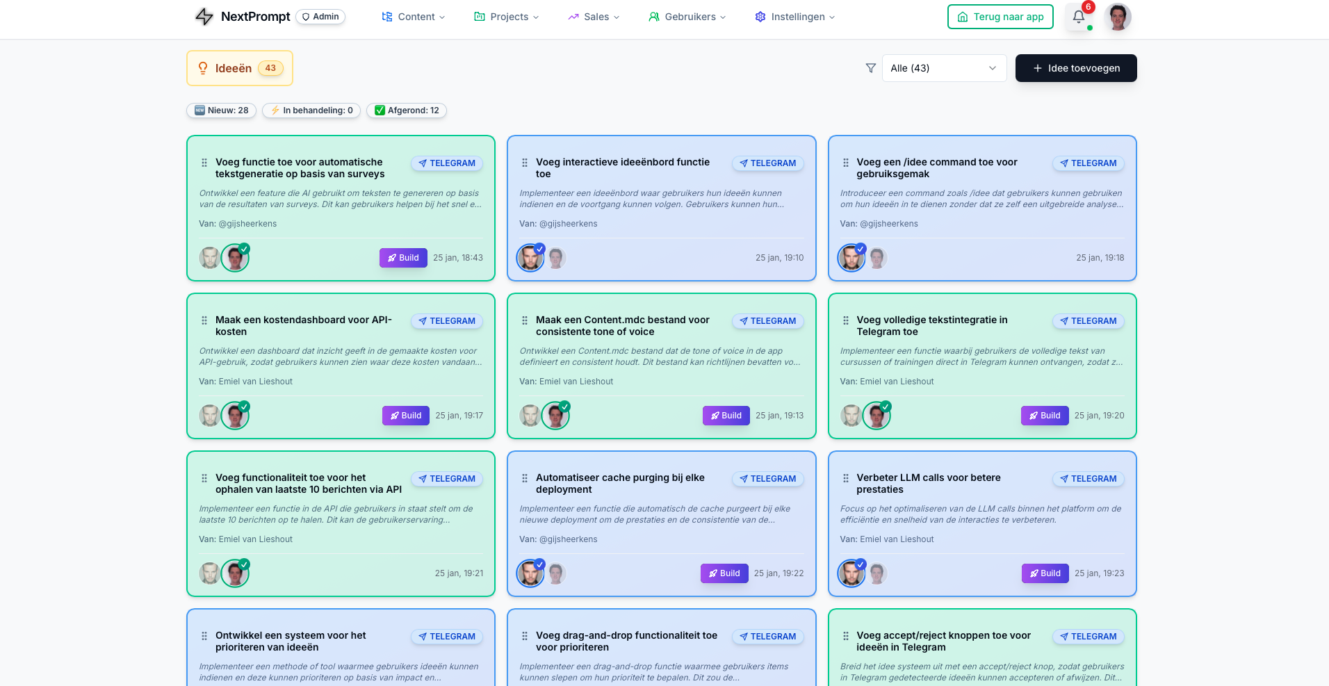Open the user profile avatar
Viewport: 1329px width, 686px height.
pos(1118,17)
